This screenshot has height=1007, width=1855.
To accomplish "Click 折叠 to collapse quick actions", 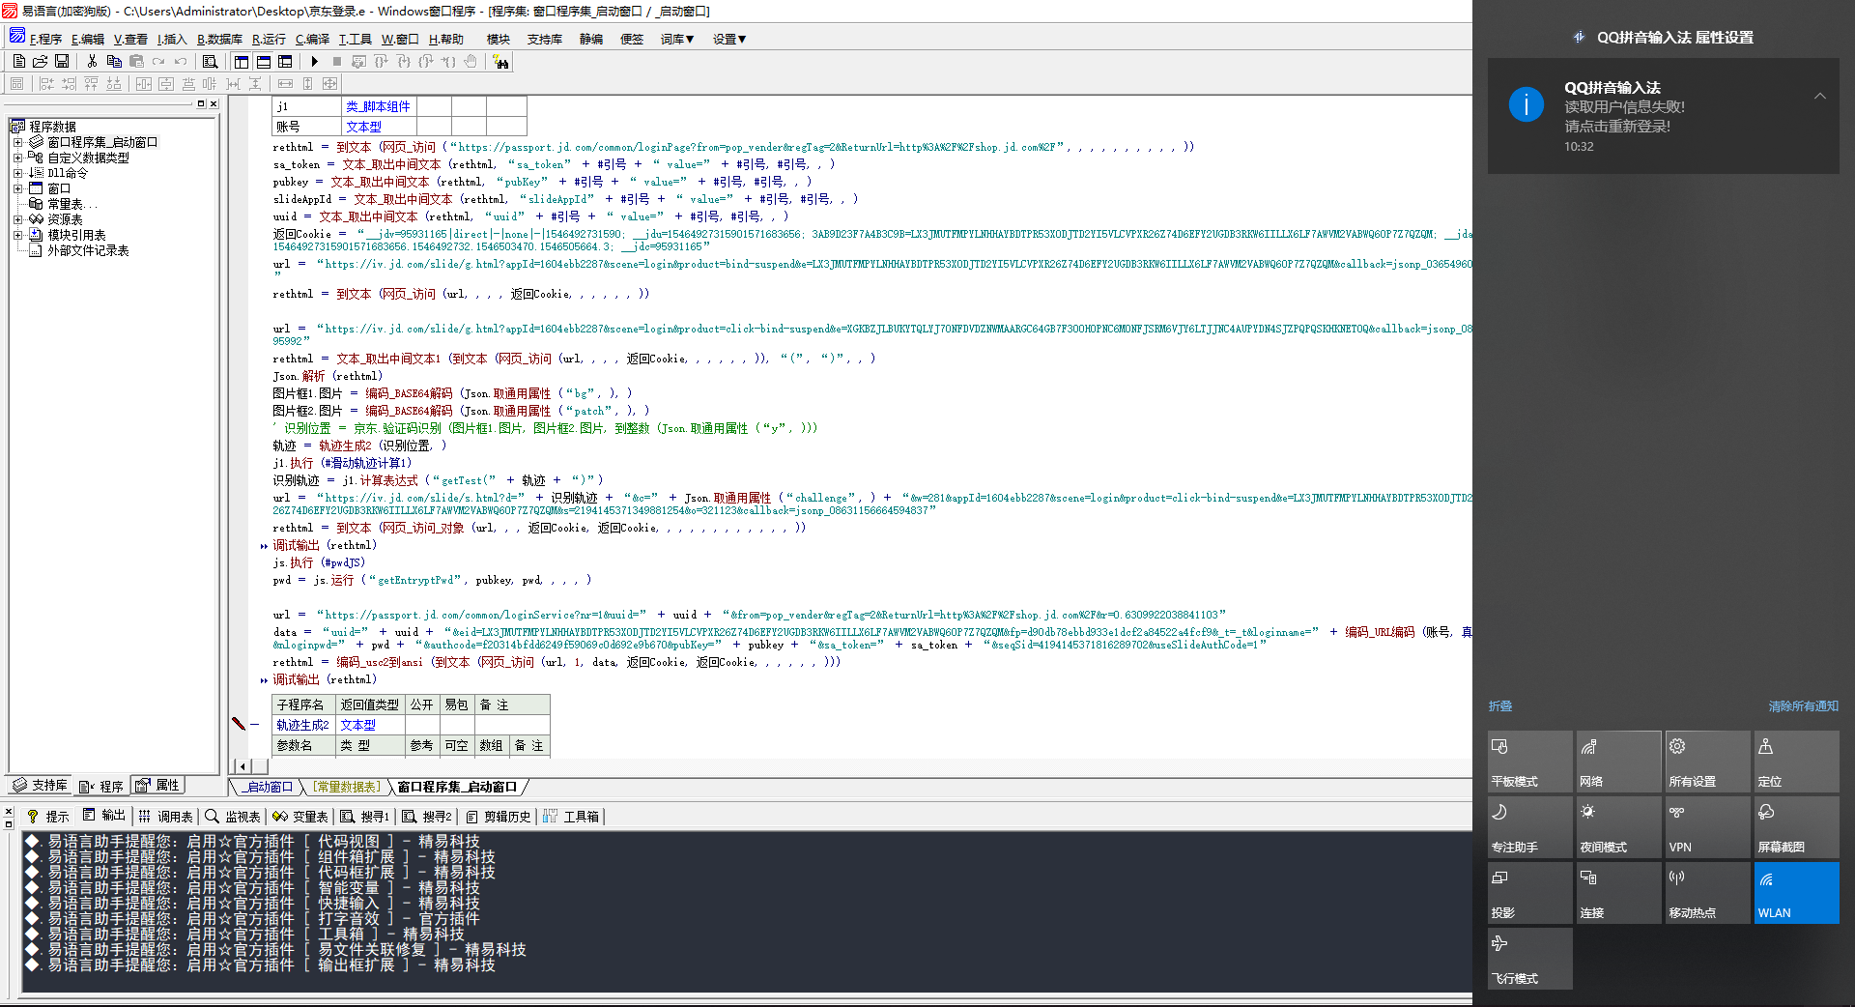I will tap(1500, 706).
